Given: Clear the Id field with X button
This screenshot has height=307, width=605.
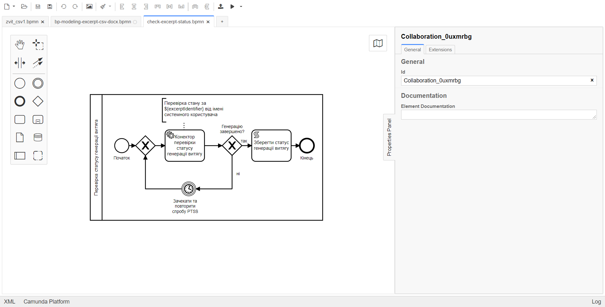Looking at the screenshot, I should click(x=592, y=80).
